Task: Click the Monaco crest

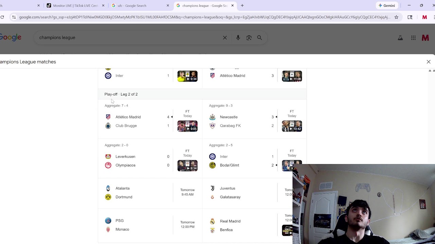Action: coord(108,229)
